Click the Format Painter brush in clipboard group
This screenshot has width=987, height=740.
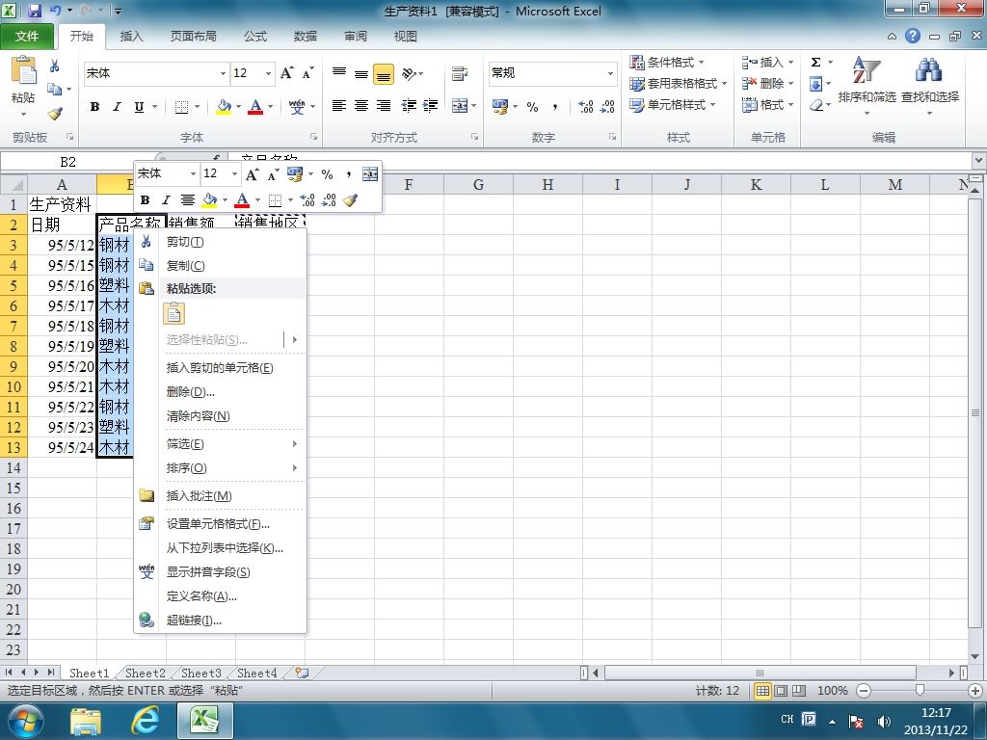(x=55, y=114)
